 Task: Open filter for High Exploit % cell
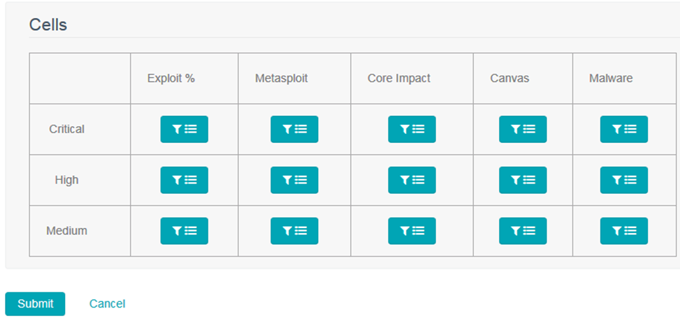[184, 180]
